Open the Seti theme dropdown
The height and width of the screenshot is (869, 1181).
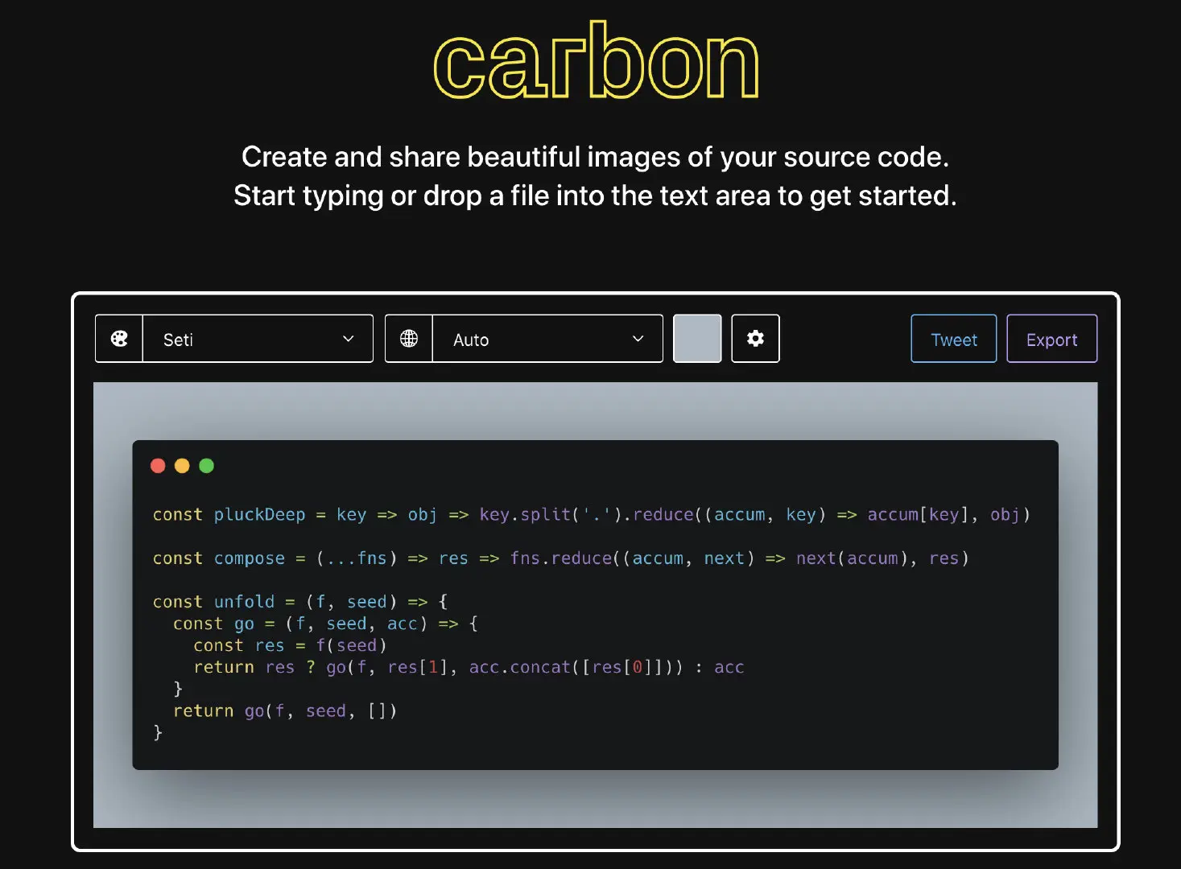[x=258, y=339]
